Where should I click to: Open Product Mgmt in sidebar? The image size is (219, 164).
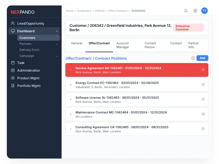(28, 78)
